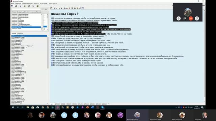The height and width of the screenshot is (121, 216).
Task: Open the Russian Synodal text module dropdown
Action: pos(30,12)
